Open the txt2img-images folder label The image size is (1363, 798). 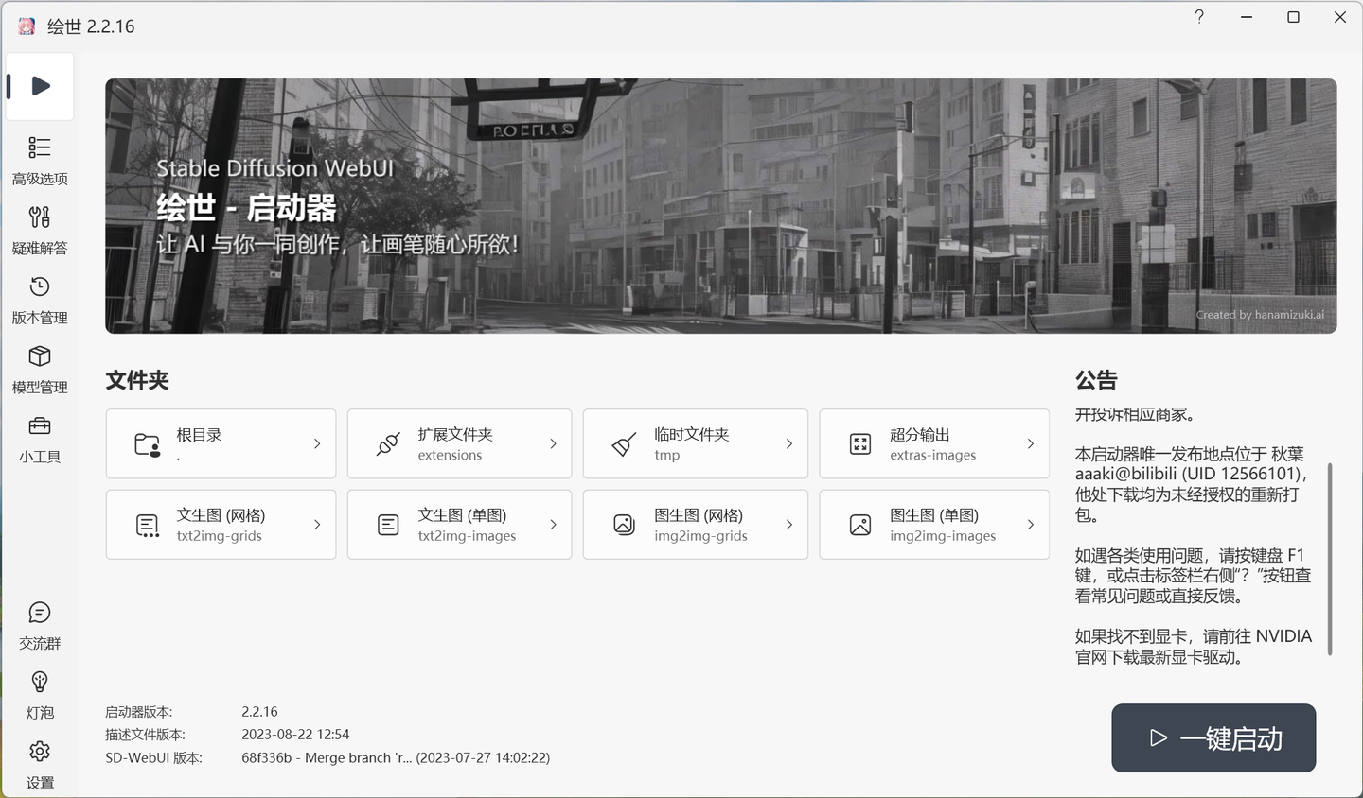point(467,536)
